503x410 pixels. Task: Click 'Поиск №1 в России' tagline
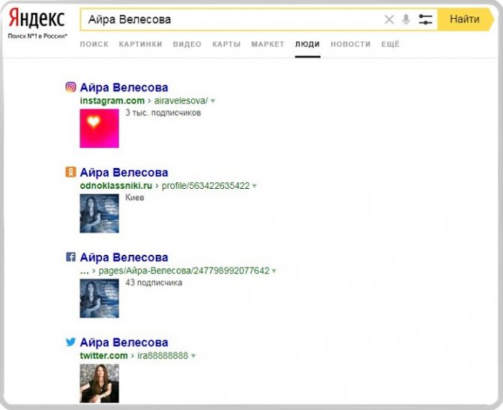coord(37,36)
